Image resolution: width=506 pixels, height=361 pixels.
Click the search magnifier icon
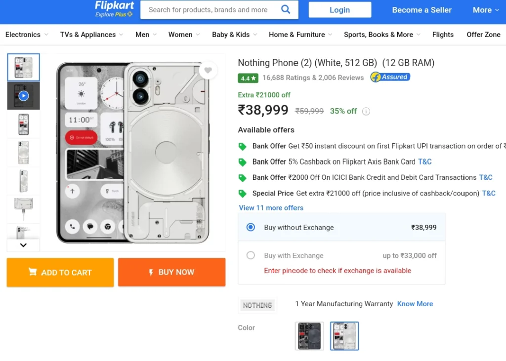286,9
